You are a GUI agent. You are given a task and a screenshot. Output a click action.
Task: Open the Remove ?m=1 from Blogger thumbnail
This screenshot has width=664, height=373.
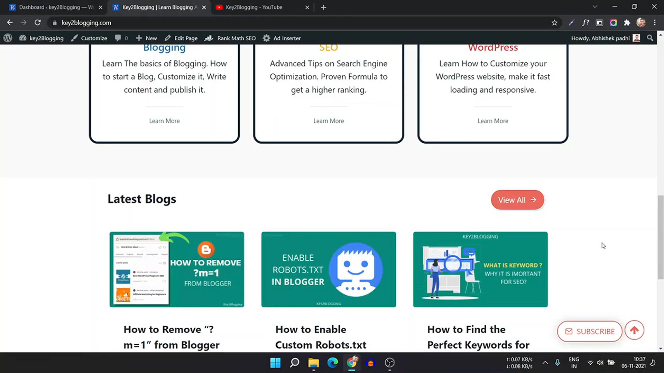(177, 269)
